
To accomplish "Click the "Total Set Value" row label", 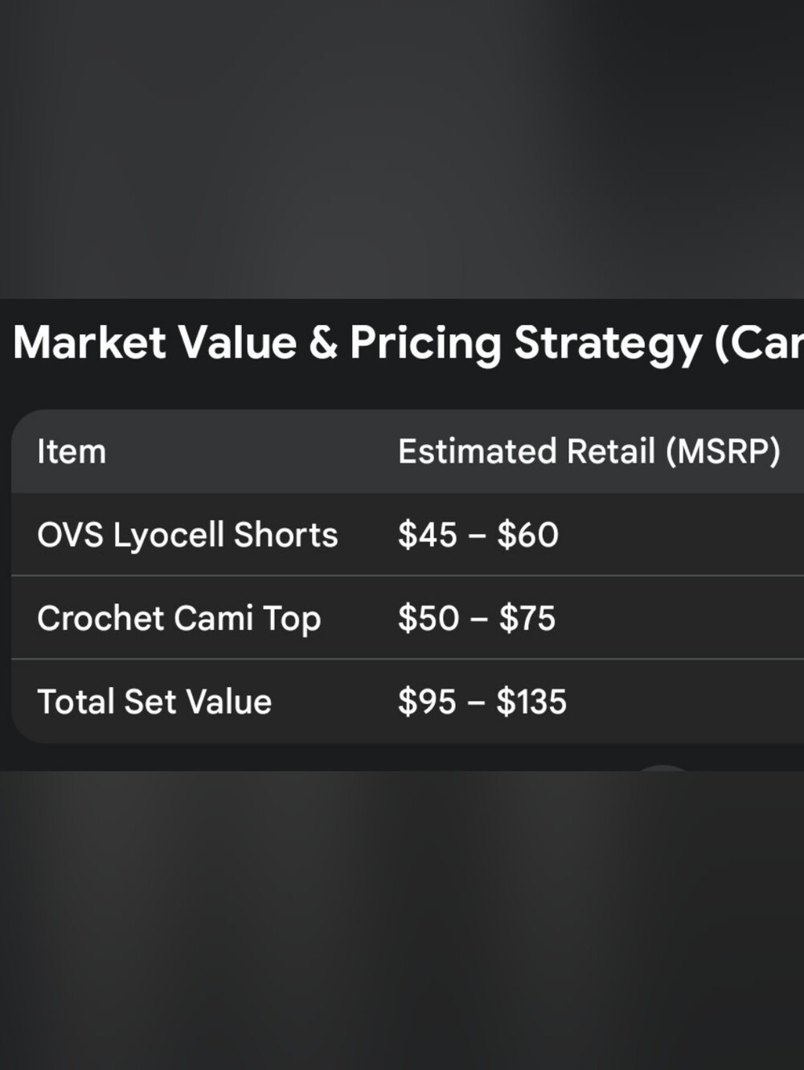I will [x=154, y=702].
